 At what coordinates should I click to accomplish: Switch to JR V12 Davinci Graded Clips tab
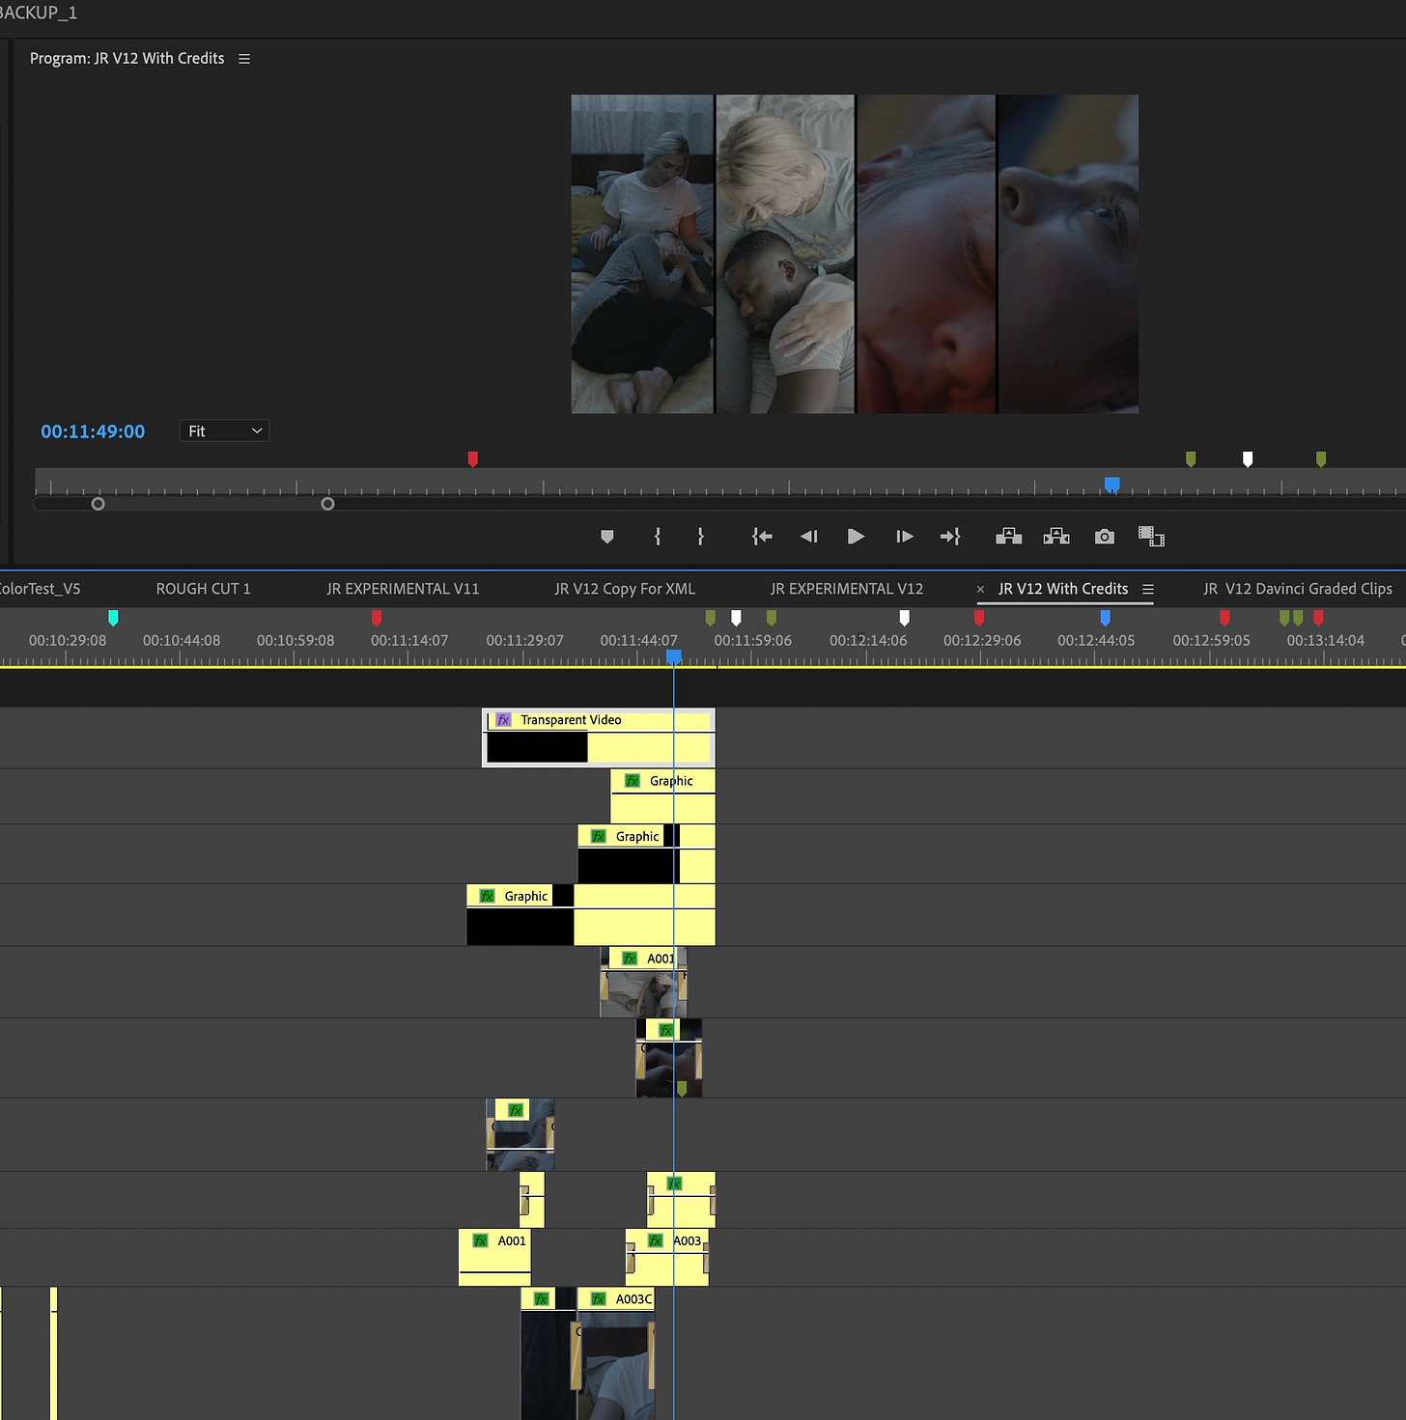(1298, 589)
